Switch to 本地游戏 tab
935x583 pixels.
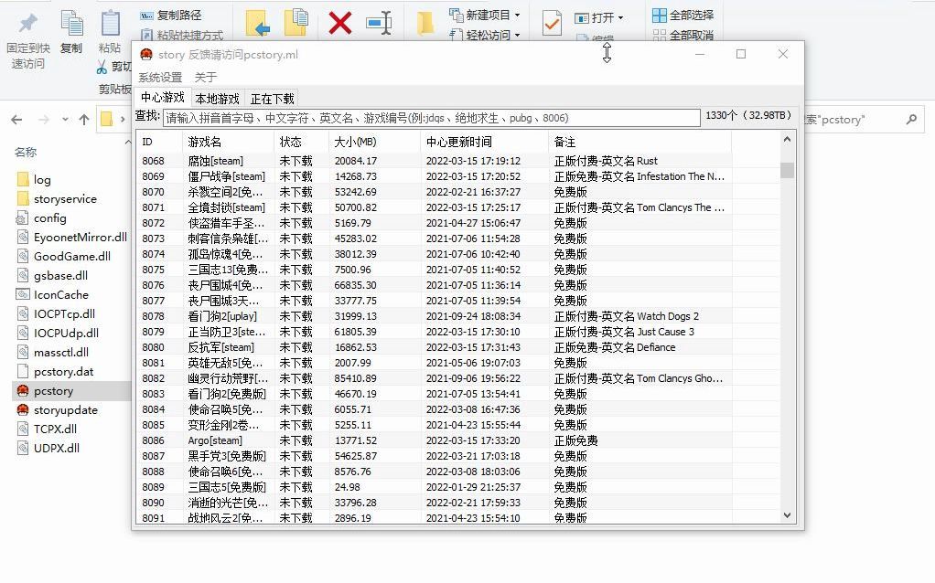click(217, 99)
